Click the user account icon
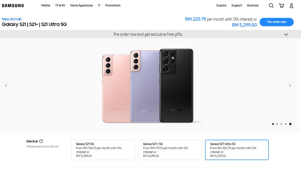The height and width of the screenshot is (169, 301). tap(291, 6)
